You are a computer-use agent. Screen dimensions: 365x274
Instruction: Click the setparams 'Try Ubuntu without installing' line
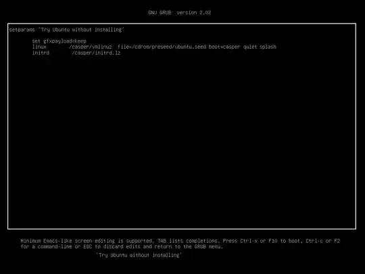click(67, 30)
